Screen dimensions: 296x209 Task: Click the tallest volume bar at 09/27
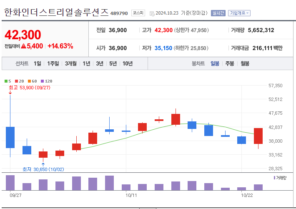(10, 183)
